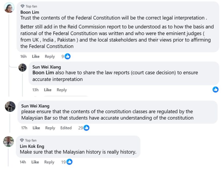
Task: Click the like reaction icon showing 9
Action: [67, 56]
